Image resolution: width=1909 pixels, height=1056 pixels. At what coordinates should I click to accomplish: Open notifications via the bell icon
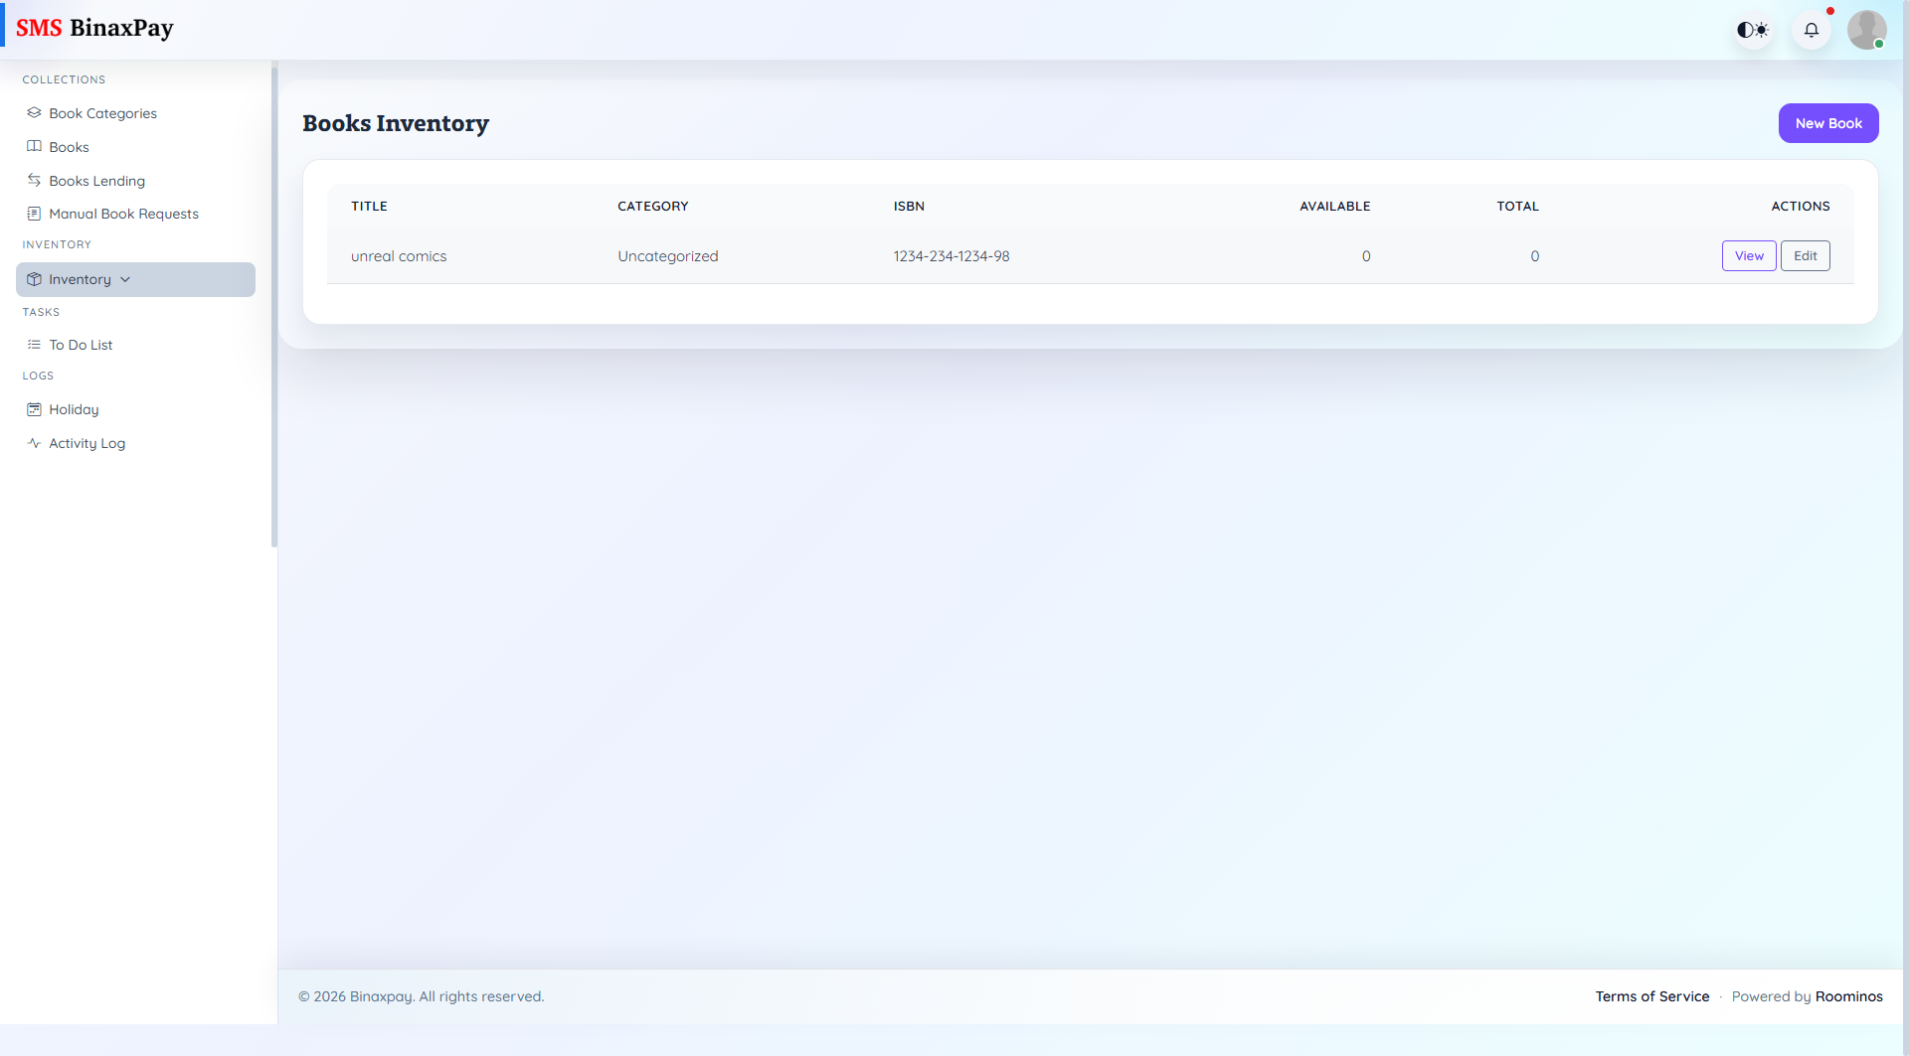(1812, 30)
